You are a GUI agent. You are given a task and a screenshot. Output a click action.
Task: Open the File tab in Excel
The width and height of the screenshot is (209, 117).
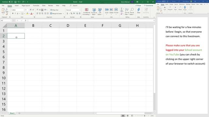tap(3, 6)
